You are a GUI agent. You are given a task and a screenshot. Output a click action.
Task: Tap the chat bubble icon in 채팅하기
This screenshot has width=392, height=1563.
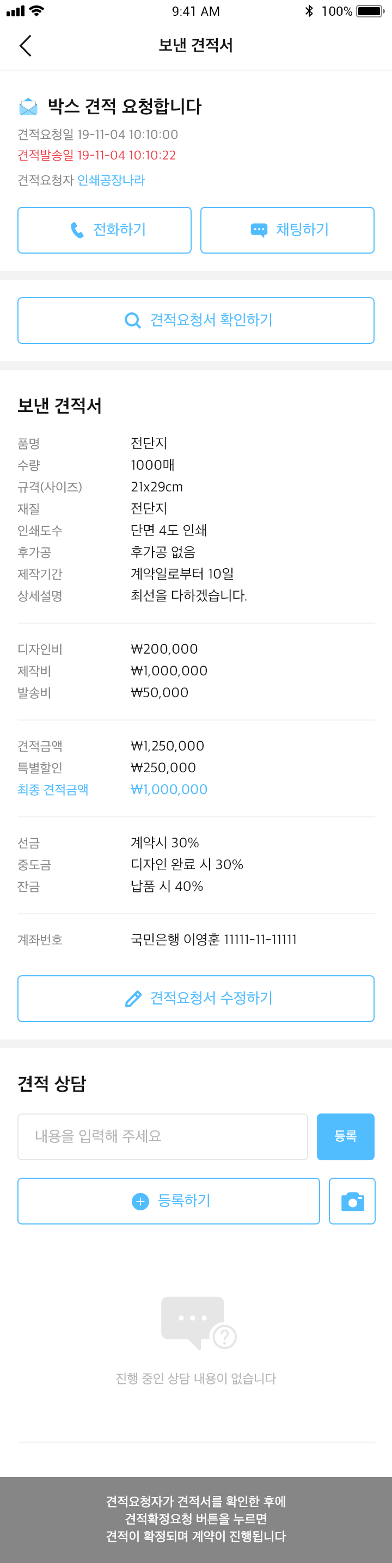(x=259, y=230)
